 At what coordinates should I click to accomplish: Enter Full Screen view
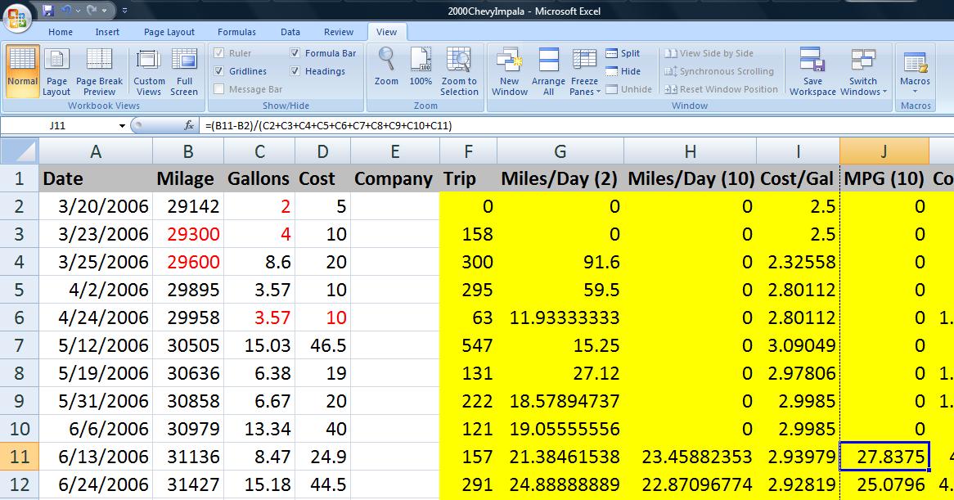[x=184, y=71]
